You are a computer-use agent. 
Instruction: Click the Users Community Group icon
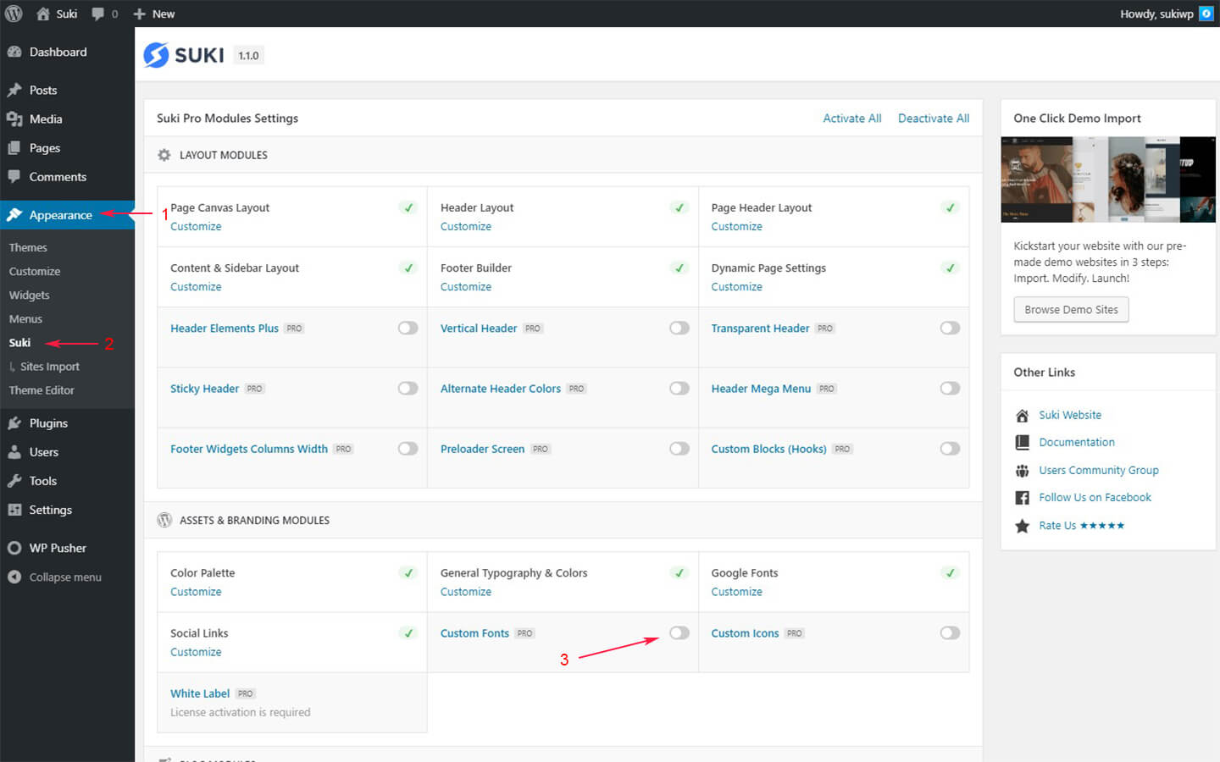coord(1023,470)
